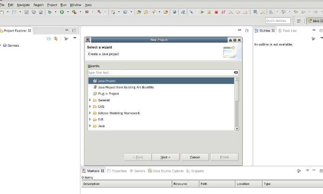Click the globe Web Browser icon
This screenshot has width=323, height=194.
tap(174, 12)
